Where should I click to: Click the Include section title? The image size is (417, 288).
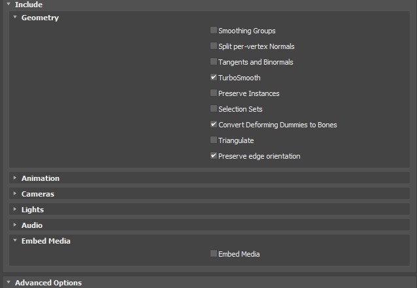pyautogui.click(x=29, y=5)
